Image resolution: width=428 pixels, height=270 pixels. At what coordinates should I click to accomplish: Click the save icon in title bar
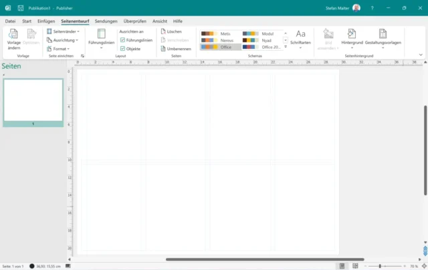pos(20,8)
